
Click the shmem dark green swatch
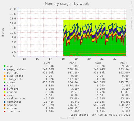click(5, 82)
